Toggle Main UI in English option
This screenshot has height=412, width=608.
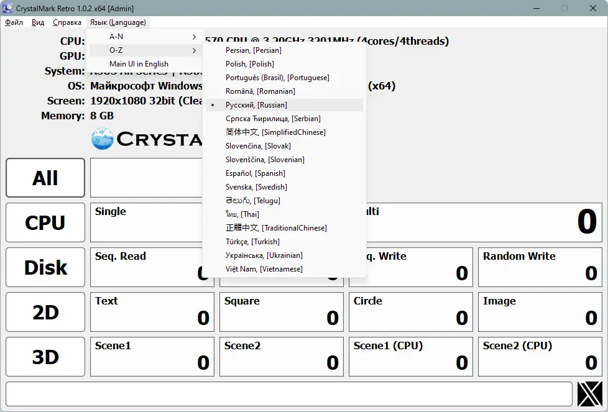(146, 64)
